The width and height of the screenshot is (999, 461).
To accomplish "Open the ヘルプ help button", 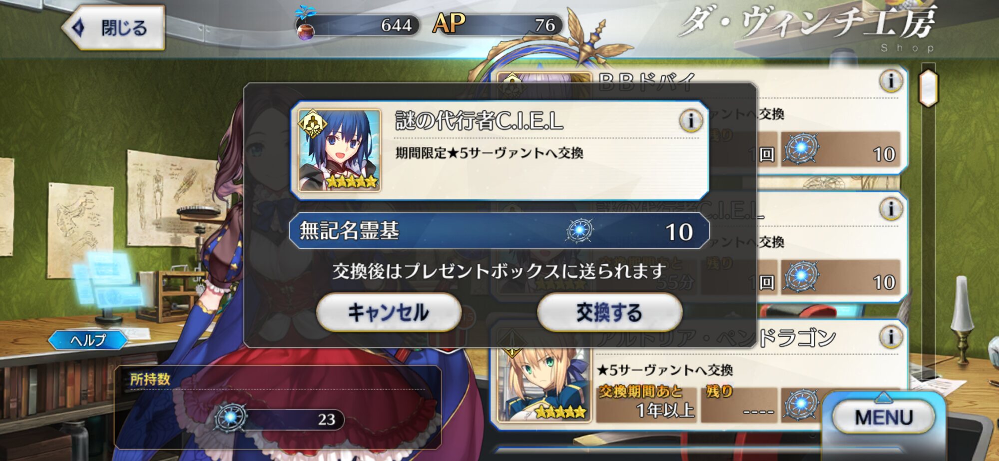I will point(88,340).
